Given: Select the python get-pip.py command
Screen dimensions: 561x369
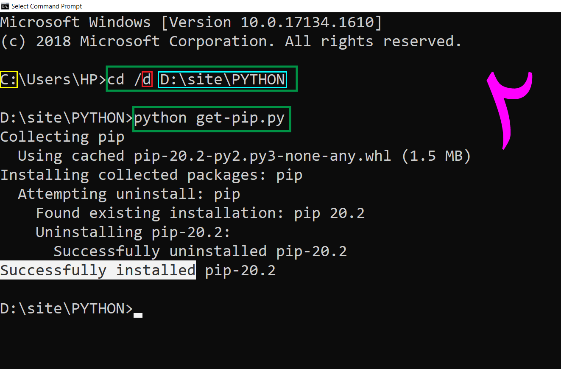Looking at the screenshot, I should (x=211, y=118).
